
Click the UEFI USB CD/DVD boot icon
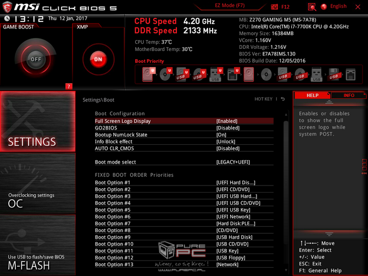coord(199,74)
